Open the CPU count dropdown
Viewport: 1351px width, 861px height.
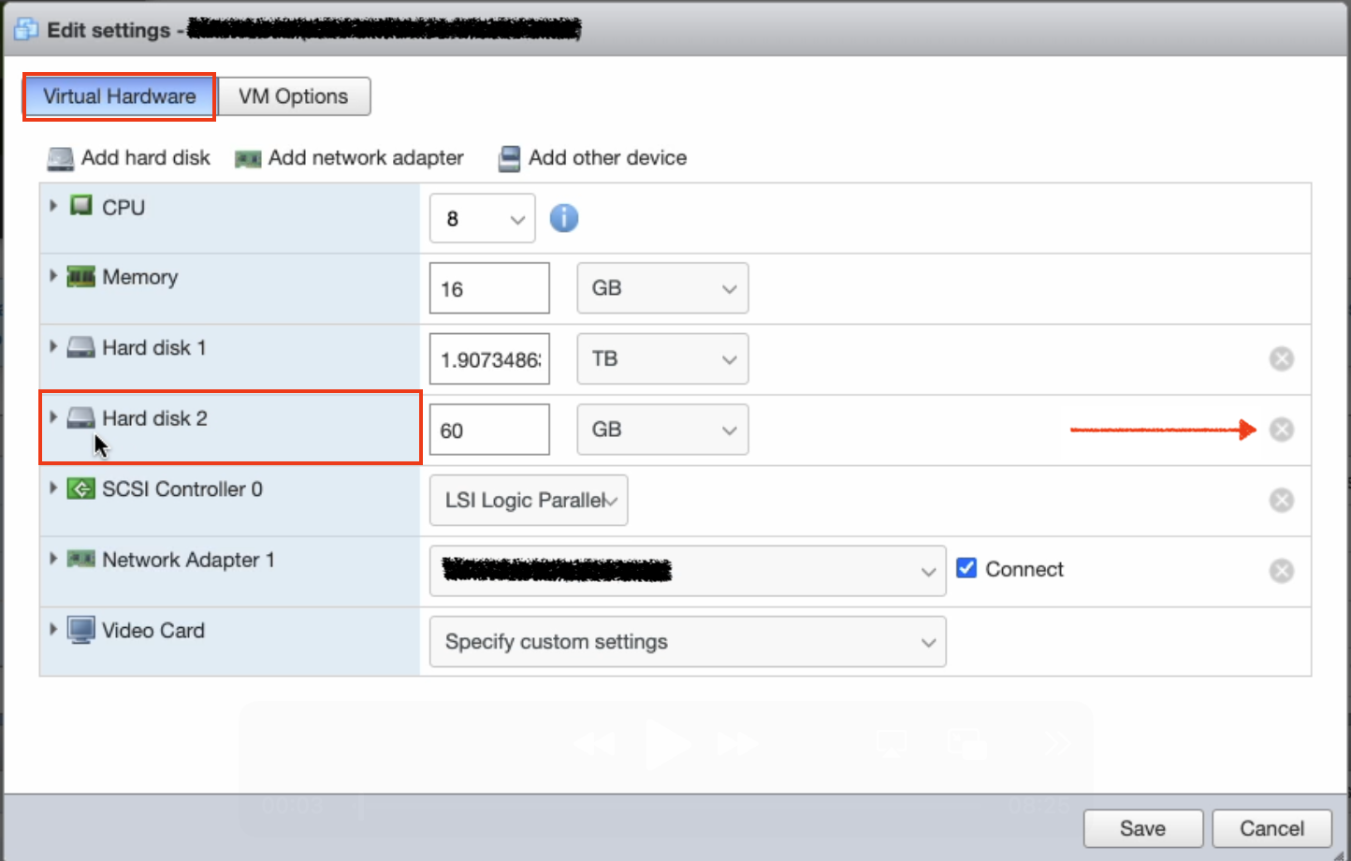tap(483, 219)
